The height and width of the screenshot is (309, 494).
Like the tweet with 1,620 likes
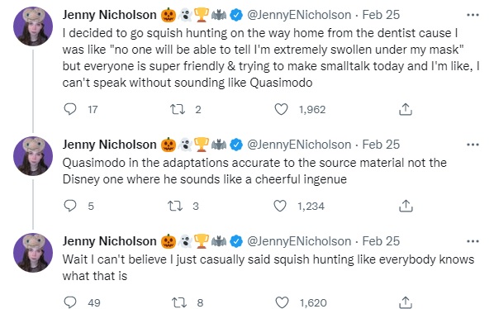click(x=282, y=302)
